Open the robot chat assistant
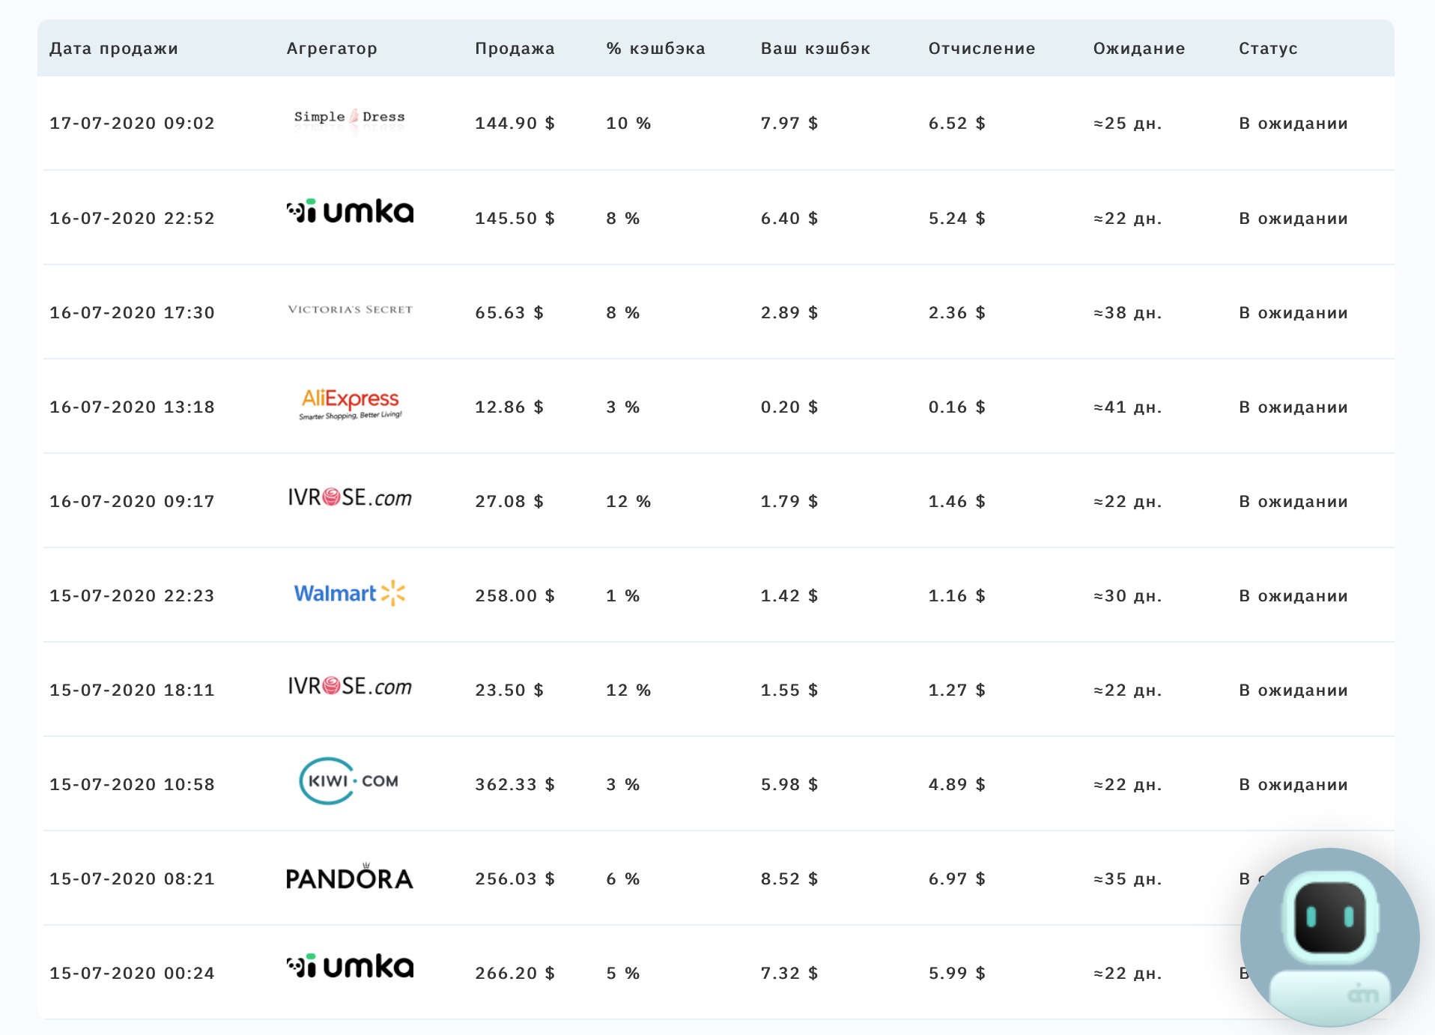Screen dimensions: 1435x1035 tap(1329, 938)
